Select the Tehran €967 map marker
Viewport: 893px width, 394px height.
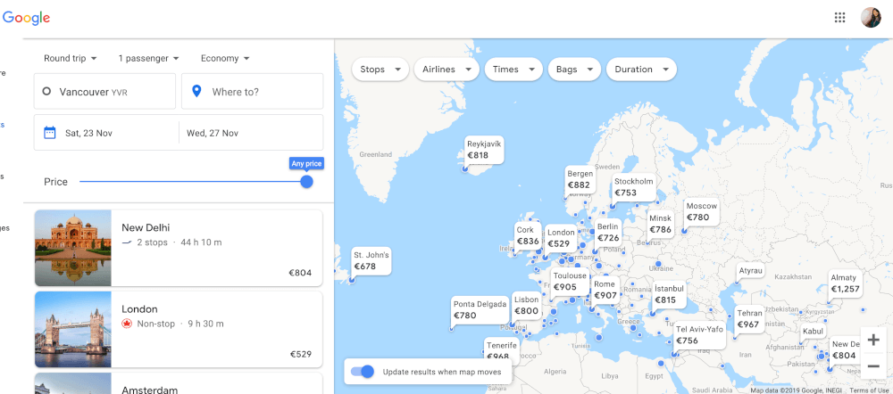(749, 319)
